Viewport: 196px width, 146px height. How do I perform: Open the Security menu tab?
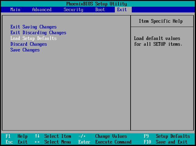pos(73,10)
